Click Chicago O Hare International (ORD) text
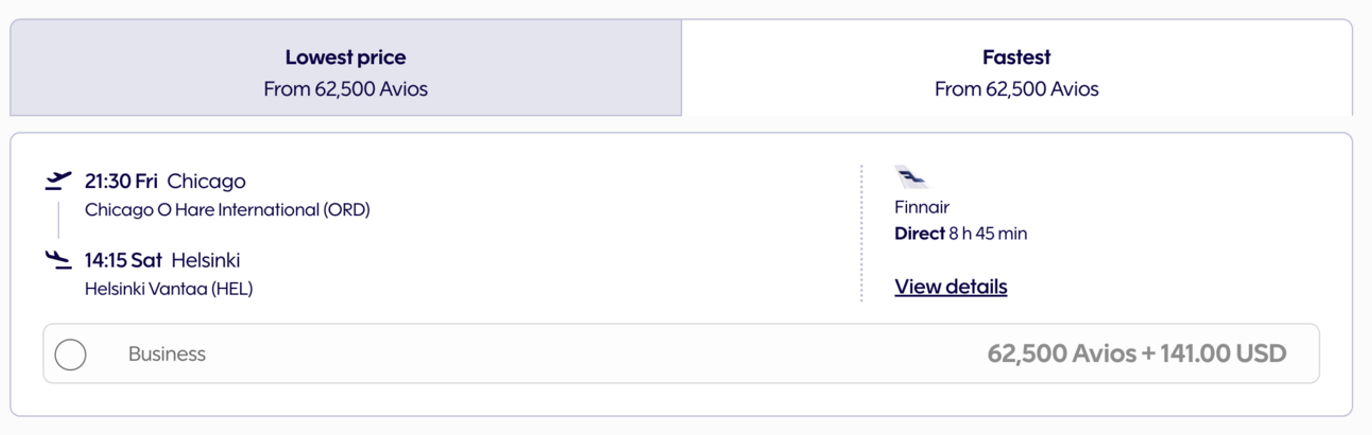 (228, 209)
